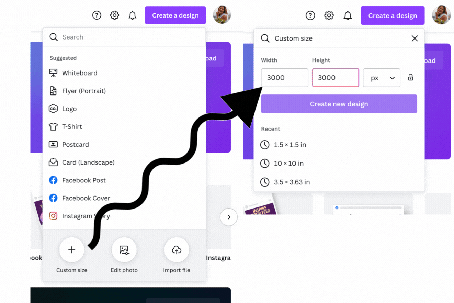Toggle the aspect ratio lock icon
This screenshot has width=454, height=303.
(x=410, y=77)
